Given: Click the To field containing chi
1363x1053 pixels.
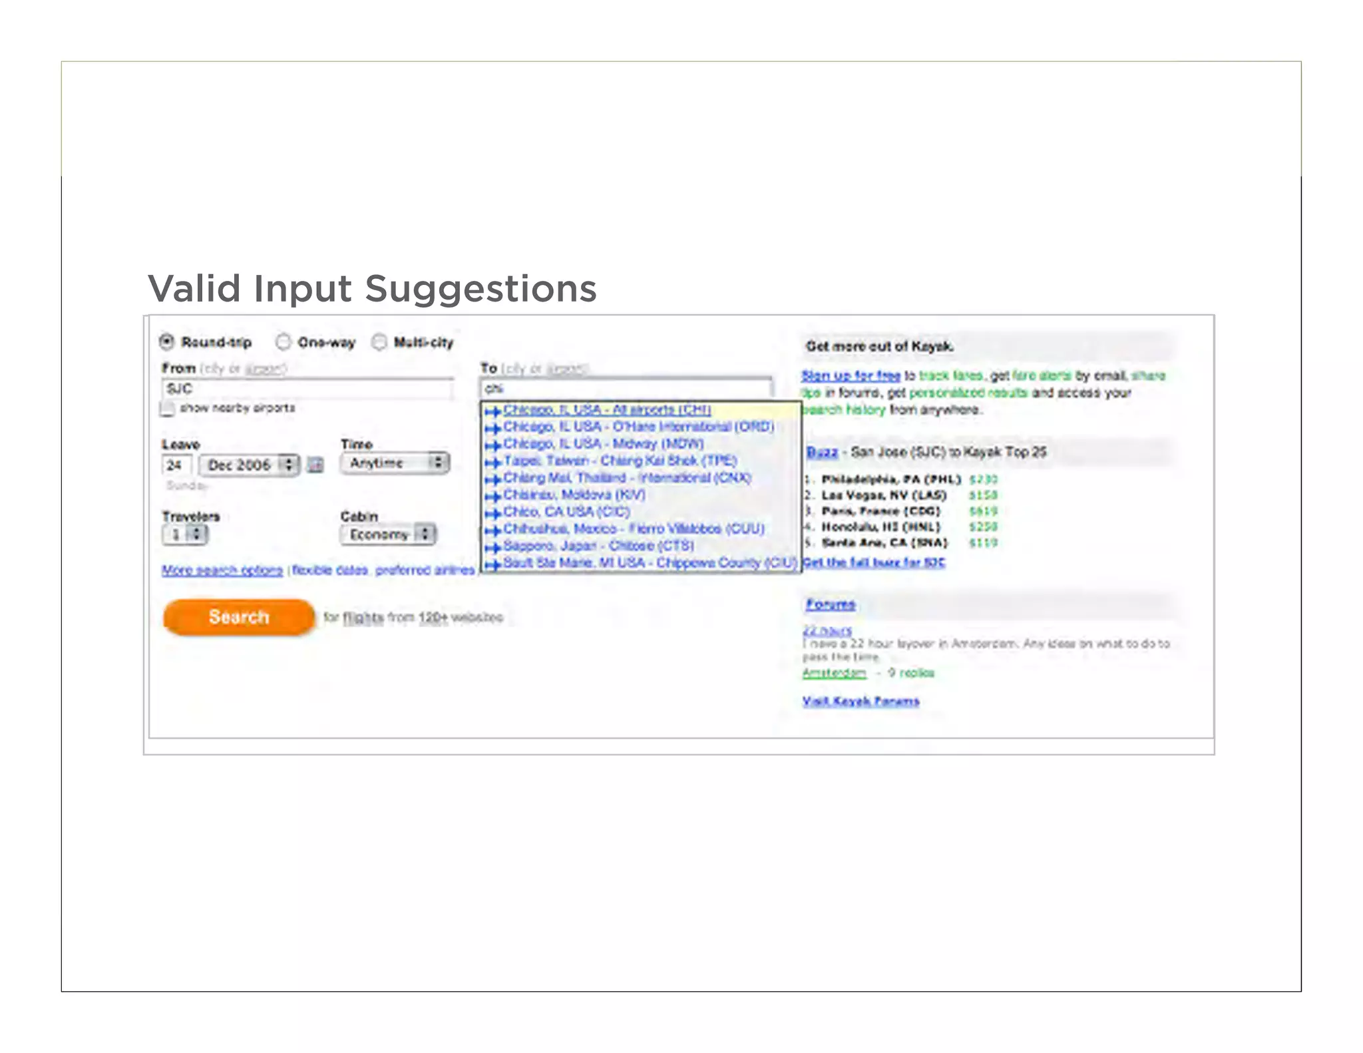Looking at the screenshot, I should (626, 389).
